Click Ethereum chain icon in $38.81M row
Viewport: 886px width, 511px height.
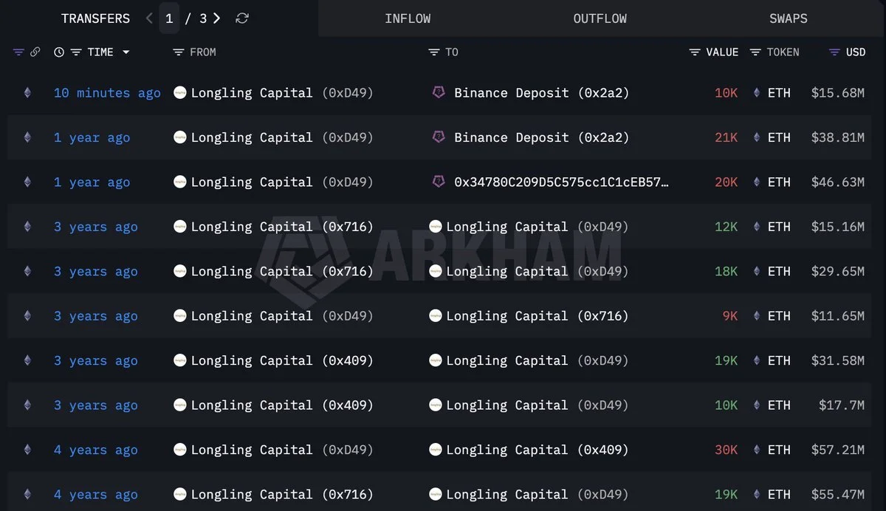(27, 138)
